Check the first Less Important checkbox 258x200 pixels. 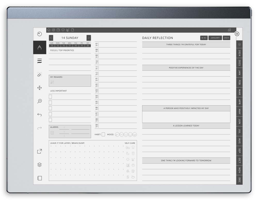click(x=50, y=97)
